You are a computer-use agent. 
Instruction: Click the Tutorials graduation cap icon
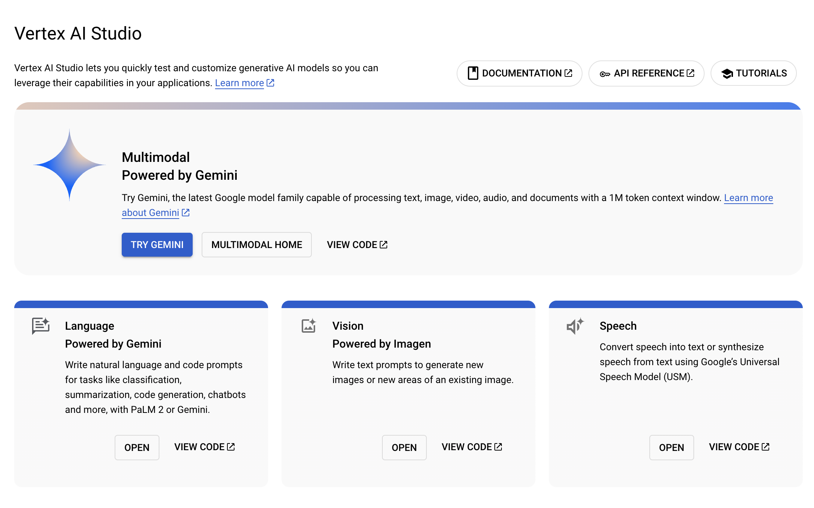pyautogui.click(x=727, y=73)
